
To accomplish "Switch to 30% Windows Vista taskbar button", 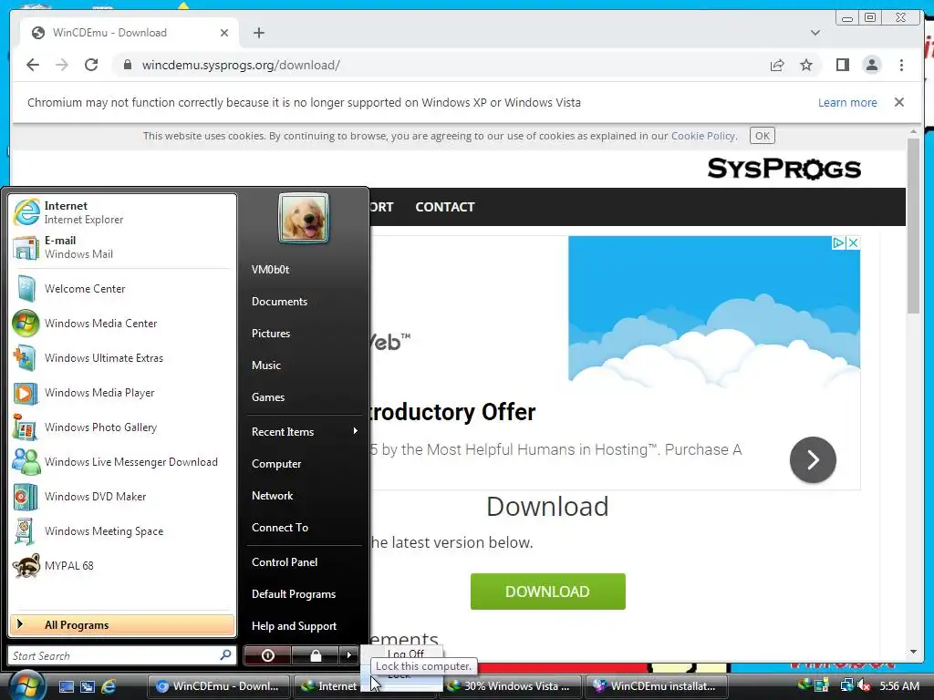I will (x=511, y=686).
